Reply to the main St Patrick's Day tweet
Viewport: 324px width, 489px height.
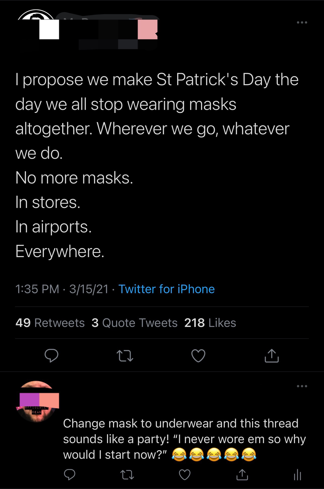(51, 355)
